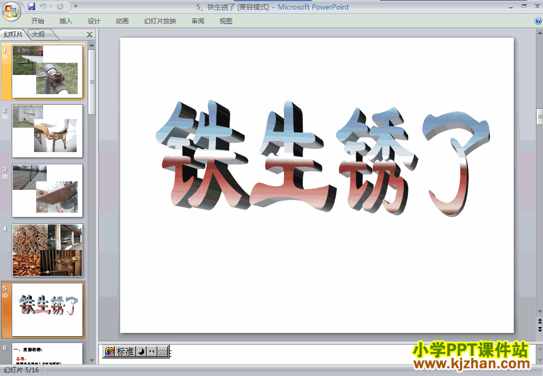
Task: Click the IME Chinese/English switch icon
Action: click(110, 352)
